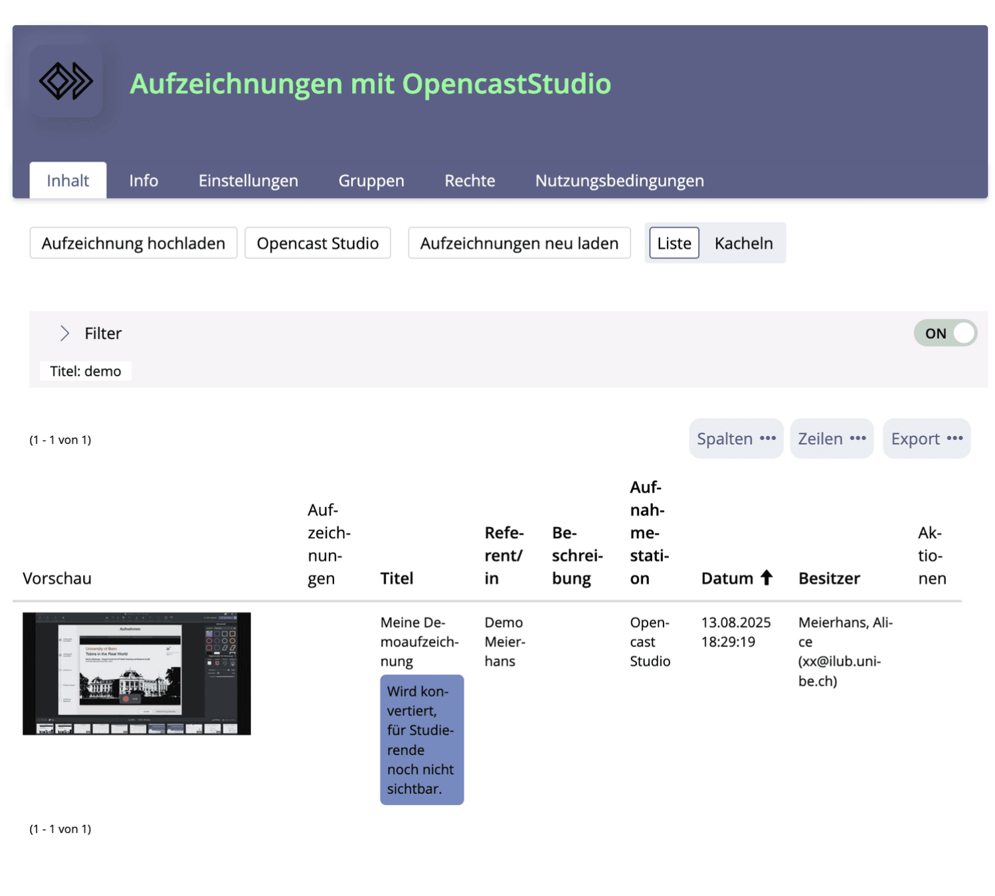The image size is (995, 896).
Task: Click the Datum sort arrow icon
Action: [767, 577]
